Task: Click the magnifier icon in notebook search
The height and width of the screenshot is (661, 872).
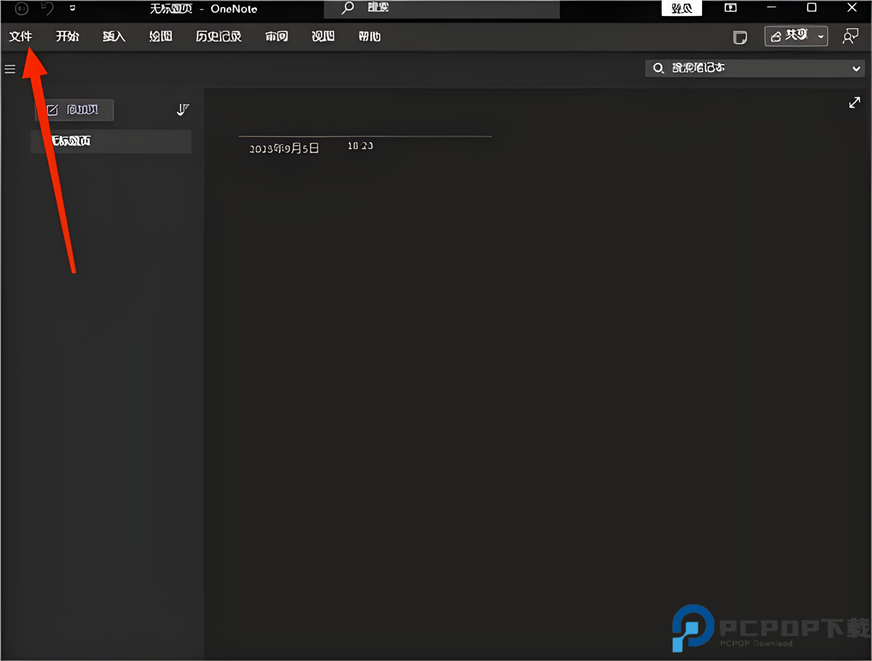Action: pos(658,68)
